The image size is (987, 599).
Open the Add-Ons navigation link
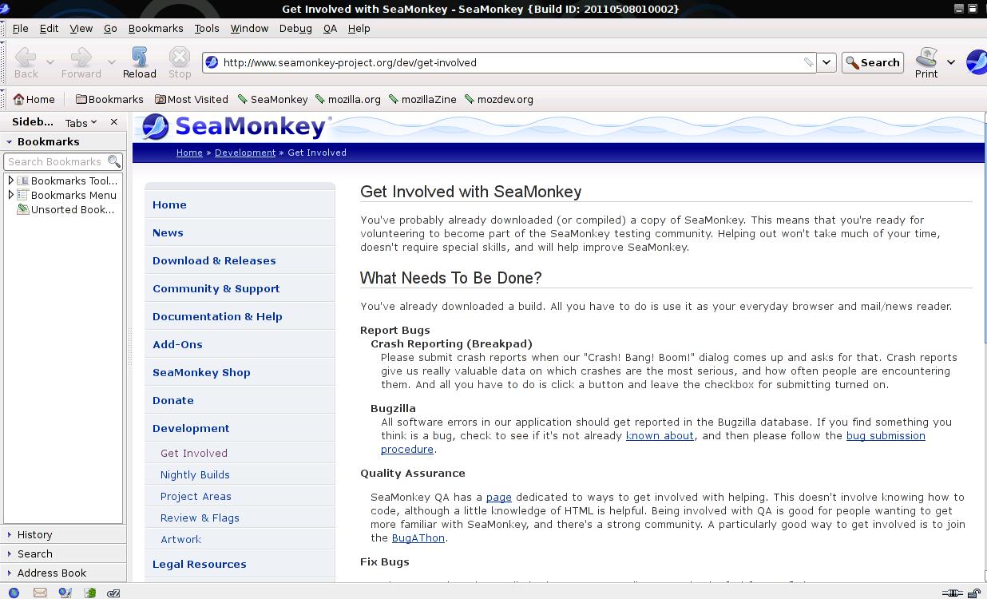coord(177,344)
